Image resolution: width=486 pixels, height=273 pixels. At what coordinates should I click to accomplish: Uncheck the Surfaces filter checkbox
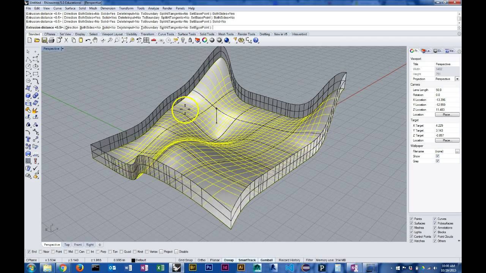tap(412, 223)
